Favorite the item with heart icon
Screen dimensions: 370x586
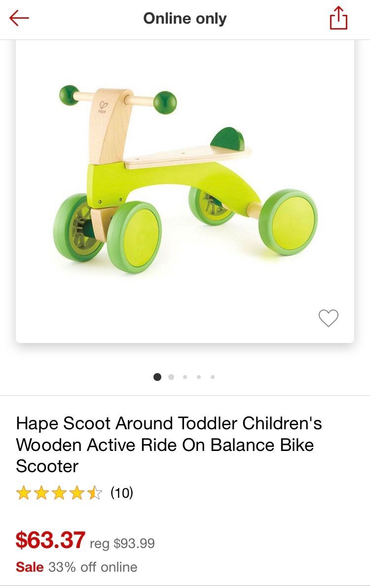(329, 318)
